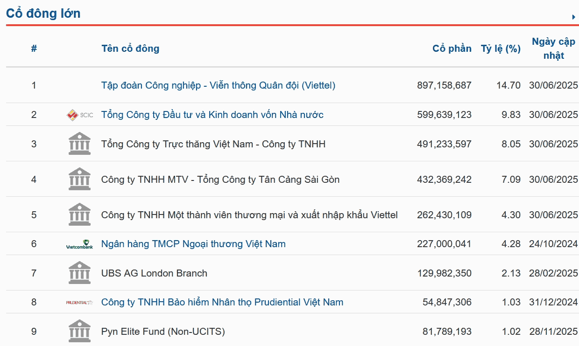
Task: Select the Pyn Elite Fund (Non-UCITS) name
Action: click(x=163, y=332)
